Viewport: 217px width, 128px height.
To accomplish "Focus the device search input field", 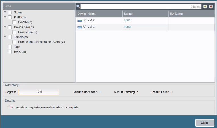I will [x=141, y=7].
